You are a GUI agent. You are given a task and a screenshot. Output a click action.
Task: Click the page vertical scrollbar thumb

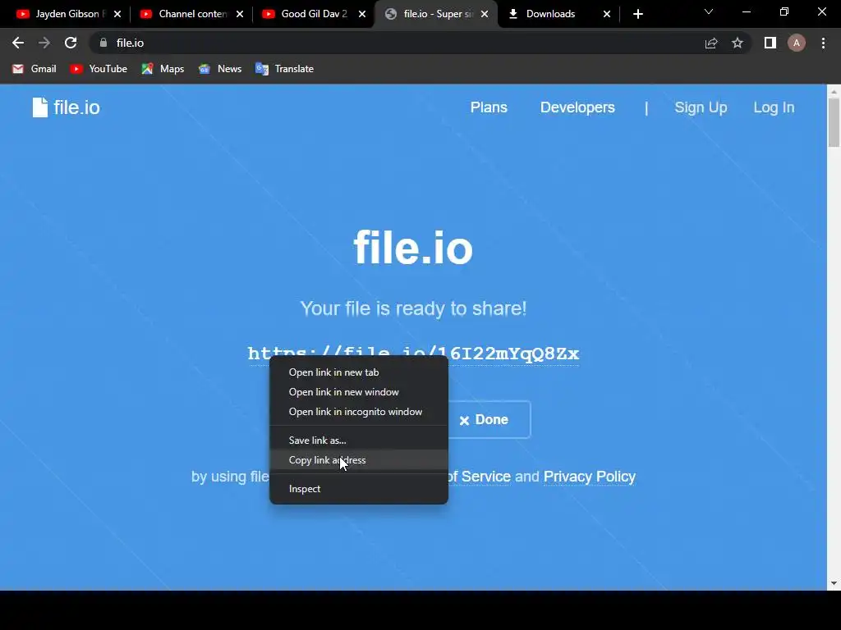coord(834,123)
